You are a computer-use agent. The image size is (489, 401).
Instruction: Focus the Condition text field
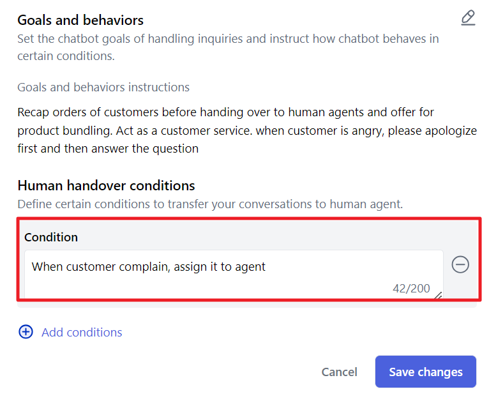pyautogui.click(x=234, y=275)
